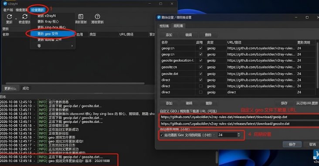The width and height of the screenshot is (319, 166).
Task: Click the v2rayN logo in the main title bar
Action: (5, 3)
